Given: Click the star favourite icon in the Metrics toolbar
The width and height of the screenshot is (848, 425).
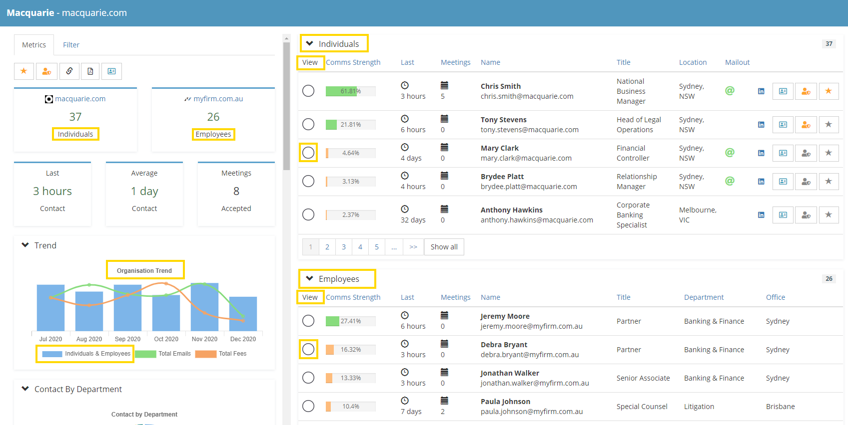Looking at the screenshot, I should [23, 71].
